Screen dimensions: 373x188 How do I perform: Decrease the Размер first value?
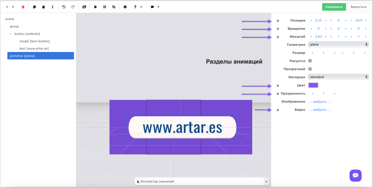tap(312, 53)
